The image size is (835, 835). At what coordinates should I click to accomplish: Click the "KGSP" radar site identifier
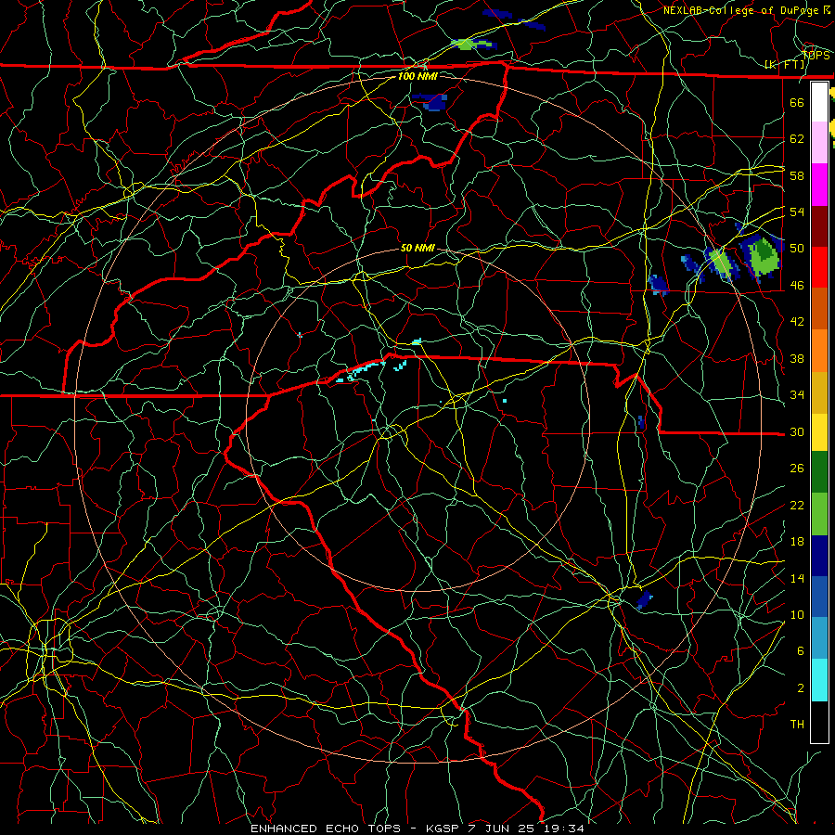tap(444, 829)
